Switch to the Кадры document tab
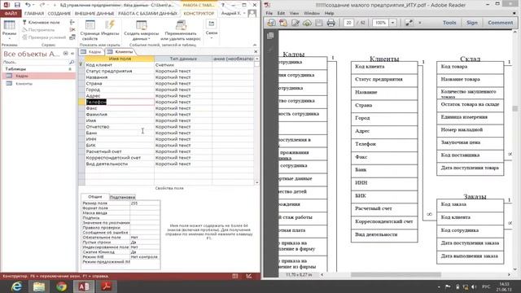The height and width of the screenshot is (293, 521). pos(91,52)
